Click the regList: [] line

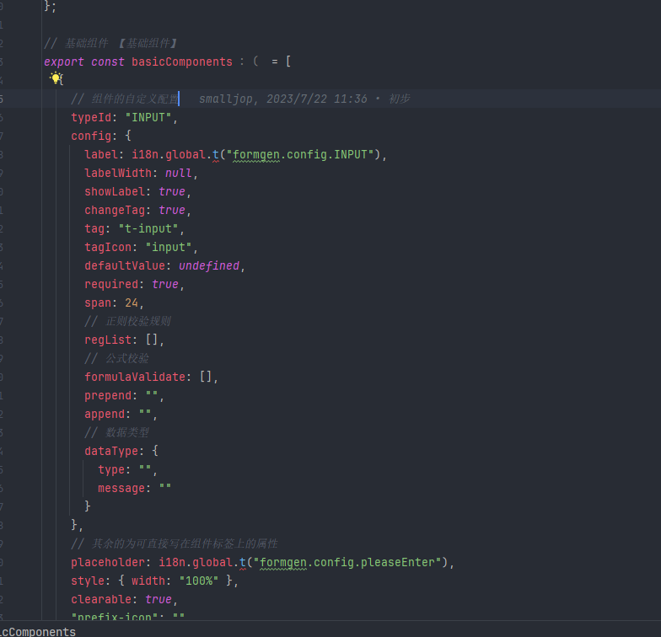click(124, 340)
